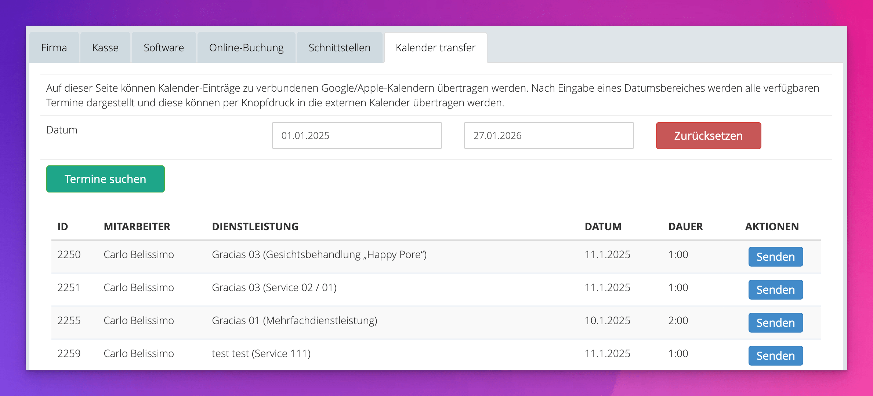Click the ID column header
Image resolution: width=873 pixels, height=396 pixels.
point(63,227)
